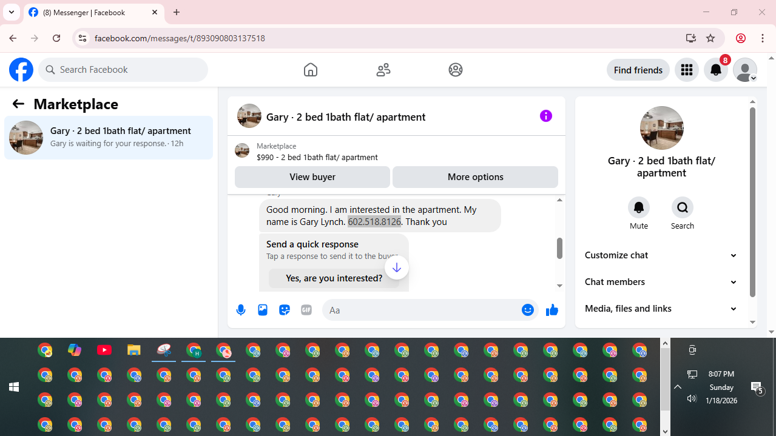This screenshot has width=776, height=436.
Task: Click the Find friends button
Action: pyautogui.click(x=638, y=70)
